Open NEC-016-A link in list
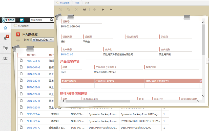This screenshot has height=135, width=209. 33,61
